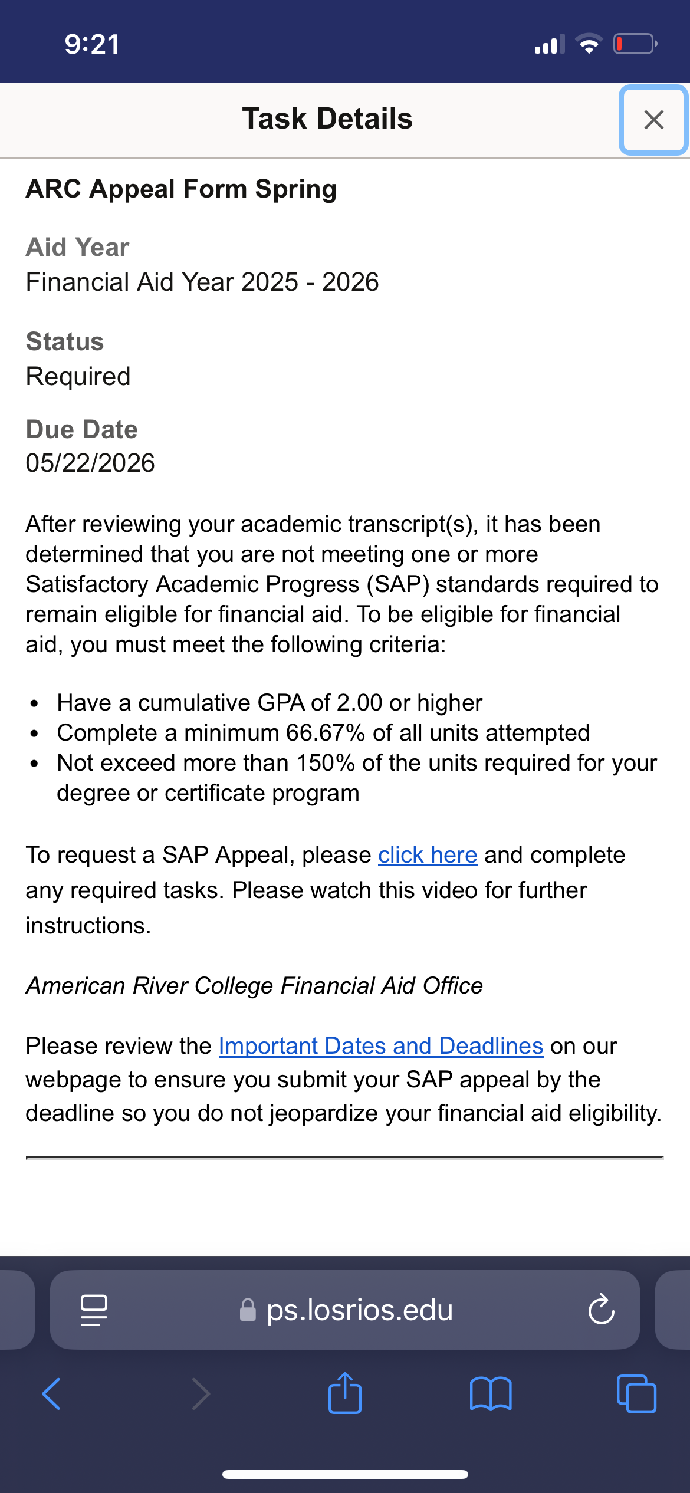Tap the Task Details header title
This screenshot has height=1493, width=690.
(x=327, y=119)
